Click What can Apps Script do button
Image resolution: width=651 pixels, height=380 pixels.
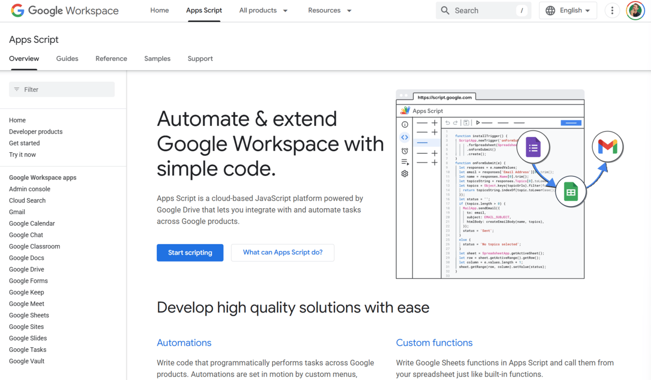pyautogui.click(x=283, y=252)
